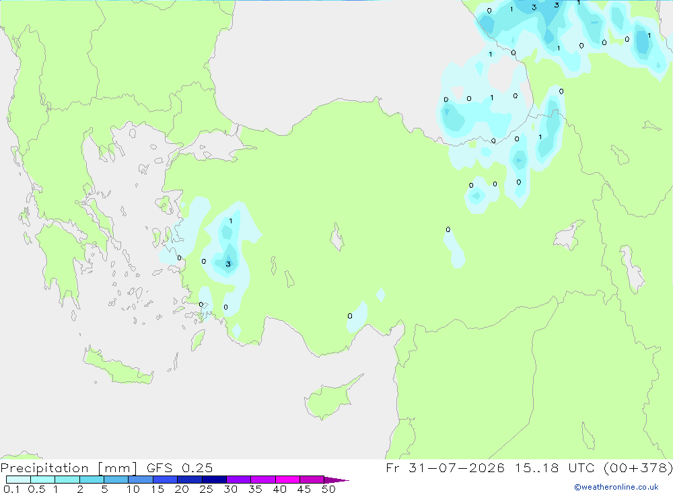
Task: Open the ©weatheronline.co.uk link
Action: coord(616,487)
